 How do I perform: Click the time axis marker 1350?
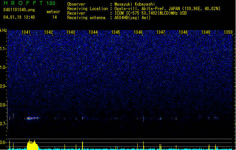[x=228, y=32]
